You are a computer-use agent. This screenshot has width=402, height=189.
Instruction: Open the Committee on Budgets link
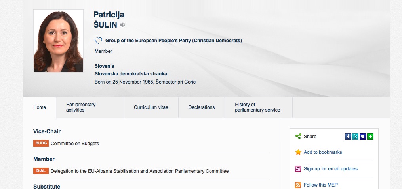[x=75, y=144]
